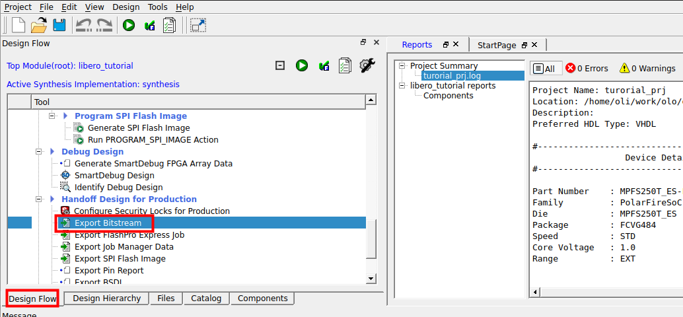Select Export Bitstream in the flow
The width and height of the screenshot is (683, 317).
(108, 223)
